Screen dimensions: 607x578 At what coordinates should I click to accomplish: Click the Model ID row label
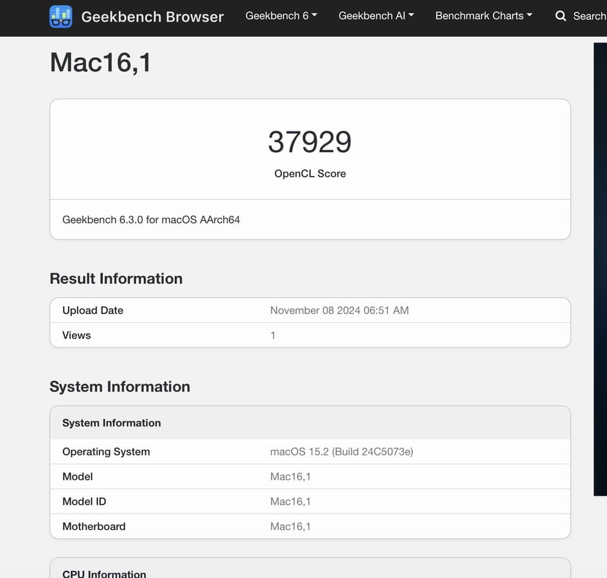pyautogui.click(x=84, y=502)
